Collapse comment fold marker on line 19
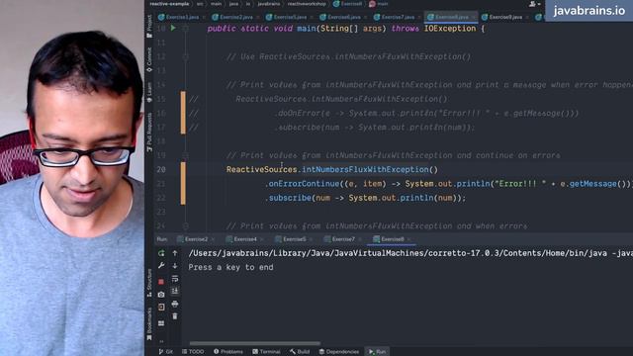Image resolution: width=633 pixels, height=356 pixels. tap(185, 155)
